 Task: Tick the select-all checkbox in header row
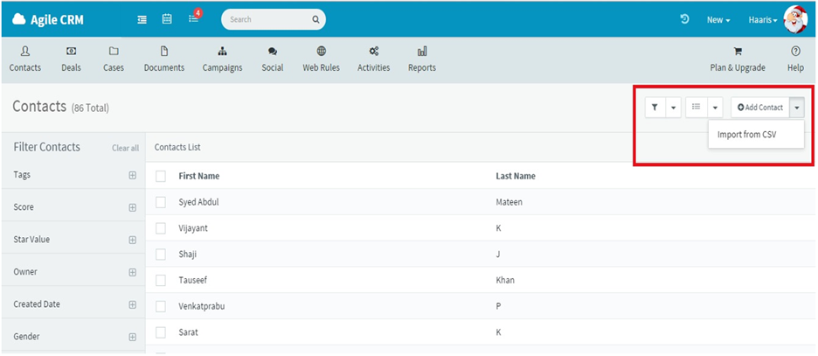(x=161, y=177)
